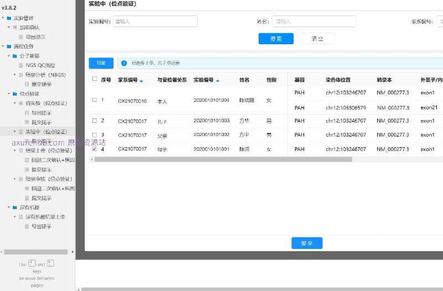
Task: Check the row 3 checkbox for 方宇
Action: click(95, 135)
